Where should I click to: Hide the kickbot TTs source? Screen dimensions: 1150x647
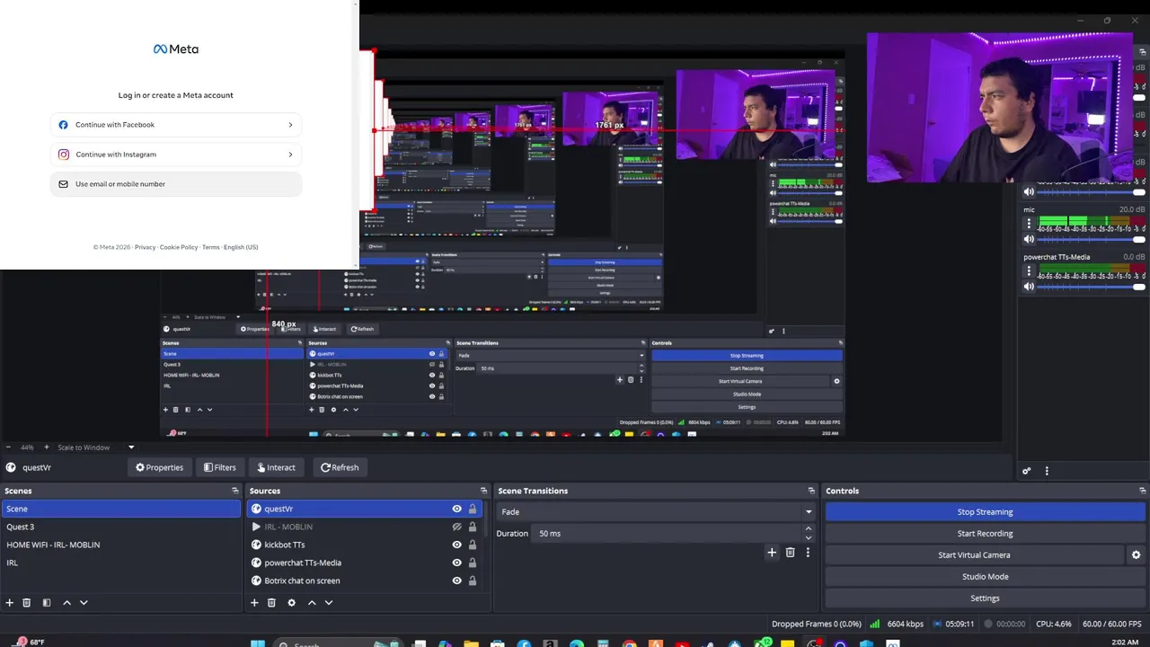[456, 545]
